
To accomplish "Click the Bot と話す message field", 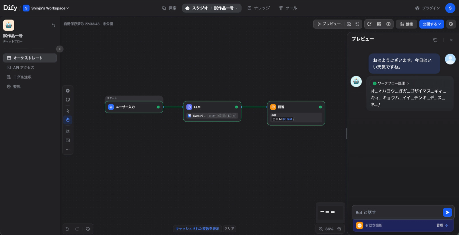I will tap(397, 212).
